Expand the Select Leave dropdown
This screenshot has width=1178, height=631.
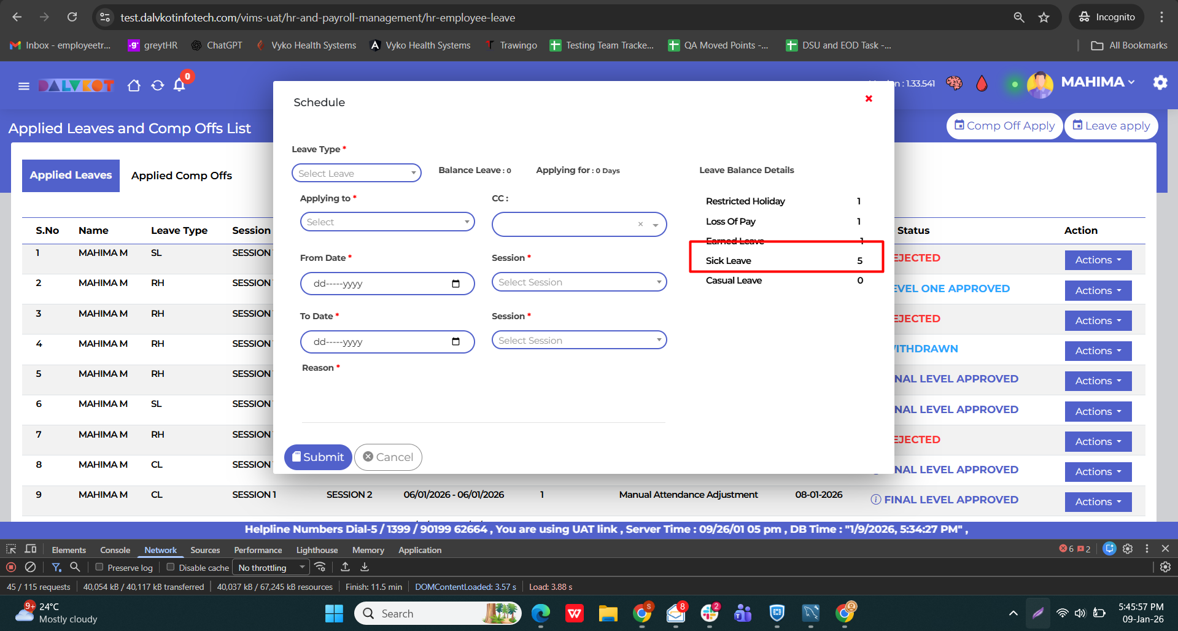click(356, 173)
